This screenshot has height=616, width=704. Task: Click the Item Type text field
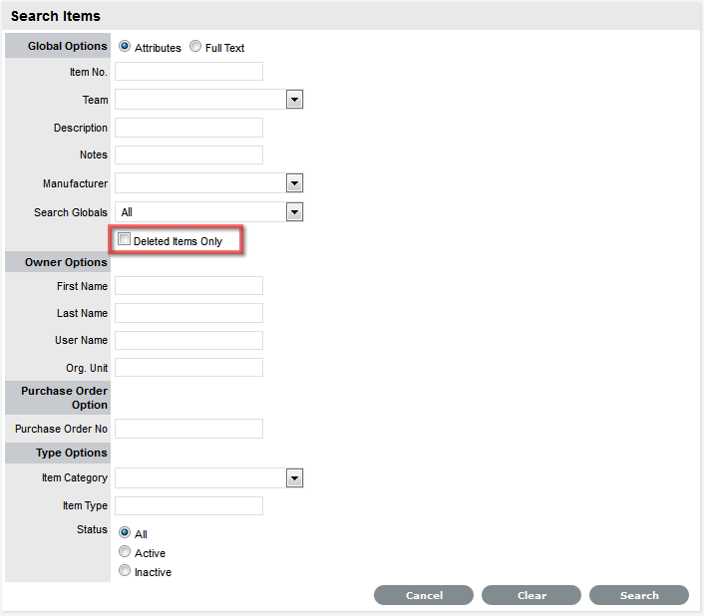(x=188, y=505)
